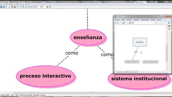Click the Como linking phrase in CmapTools
The image size is (172, 97).
click(136, 52)
